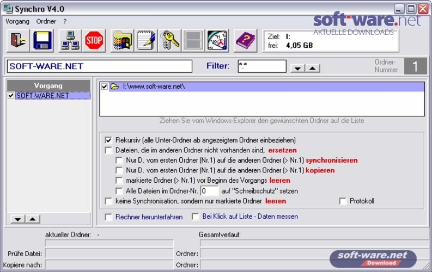Screen dimensions: 432x272
Task: Toggle the checkbox for I:\www.soft-ware.net\ folder
Action: pyautogui.click(x=105, y=86)
